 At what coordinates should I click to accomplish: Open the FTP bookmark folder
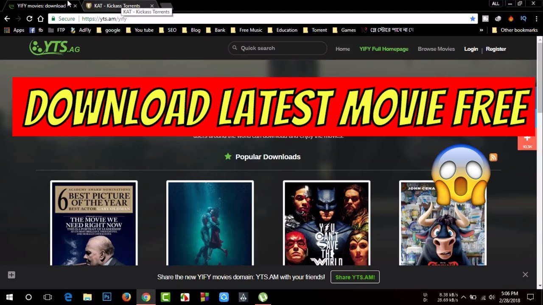point(56,30)
